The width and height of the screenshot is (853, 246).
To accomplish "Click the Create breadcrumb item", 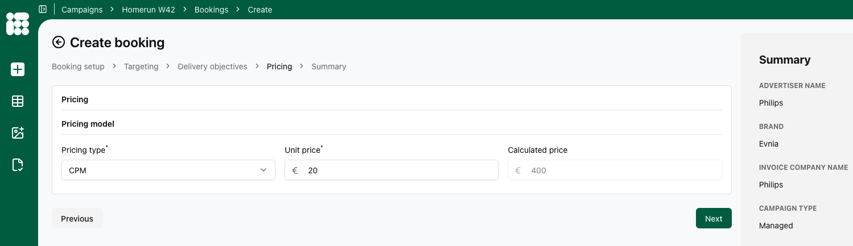I will click(x=260, y=10).
